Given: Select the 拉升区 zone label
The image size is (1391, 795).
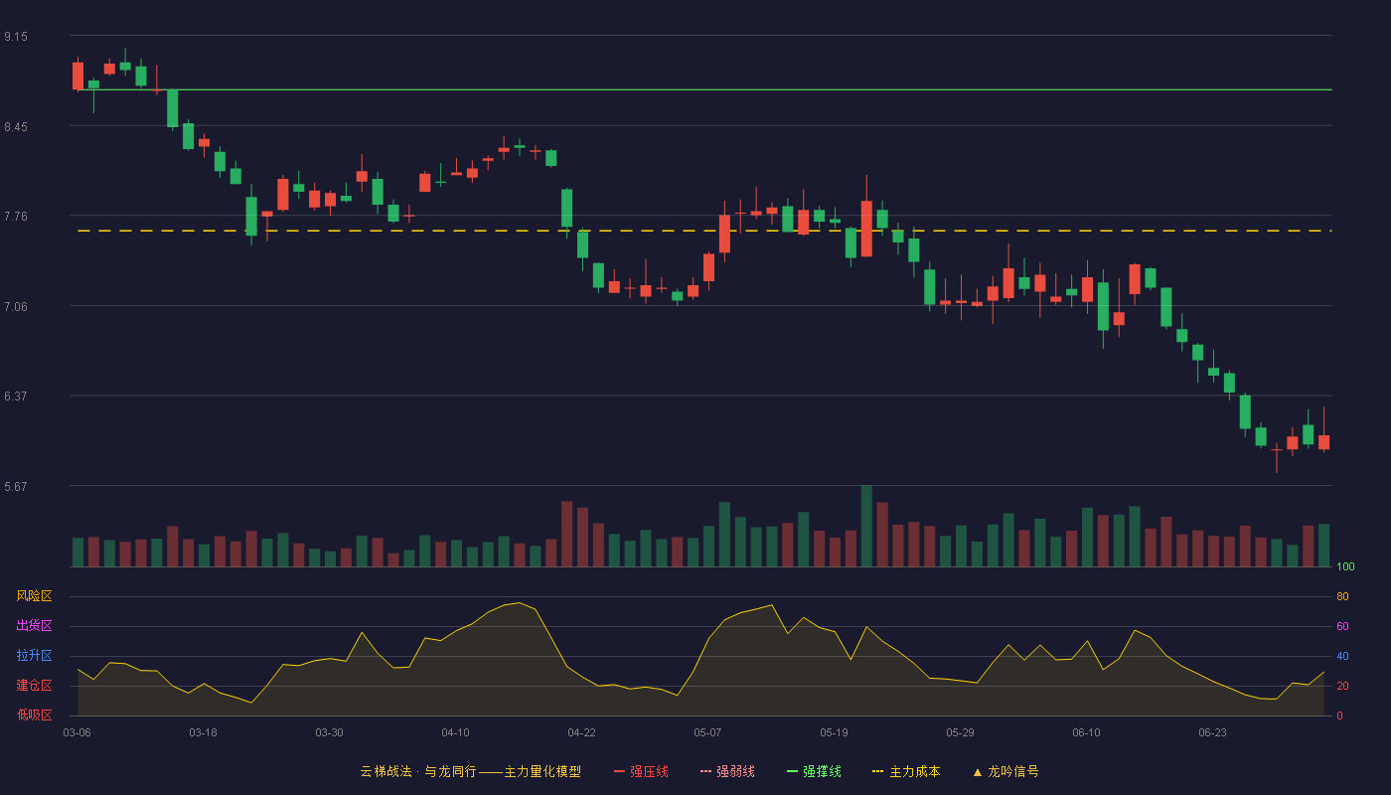Looking at the screenshot, I should (34, 656).
